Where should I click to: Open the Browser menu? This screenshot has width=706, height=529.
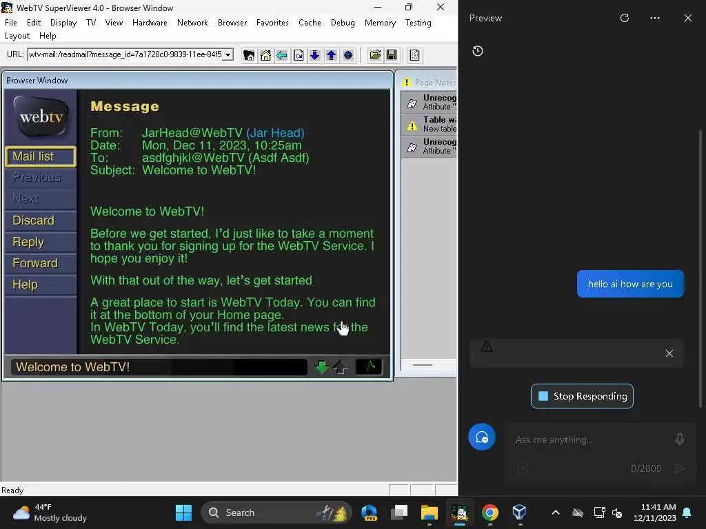click(x=232, y=23)
